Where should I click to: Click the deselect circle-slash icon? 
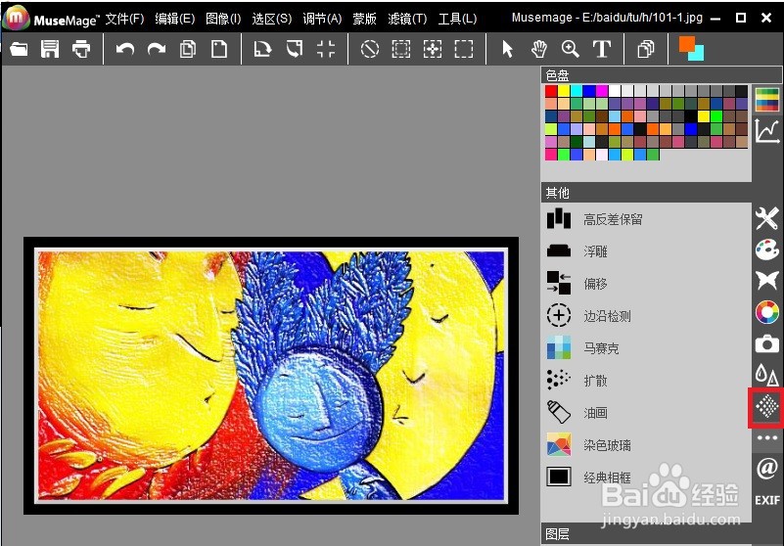click(x=370, y=49)
